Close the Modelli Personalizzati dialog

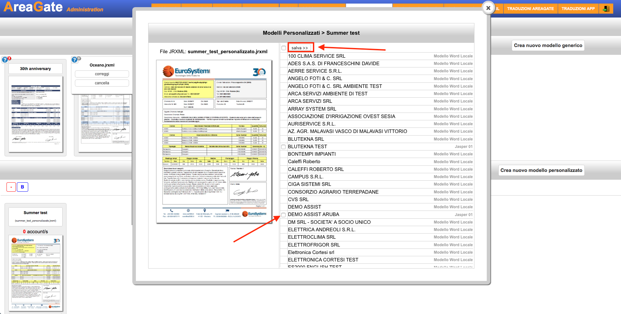point(488,8)
